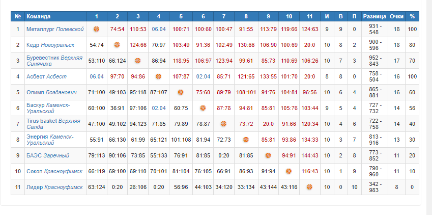
Task: Open game result 130:66
Action: [246, 45]
